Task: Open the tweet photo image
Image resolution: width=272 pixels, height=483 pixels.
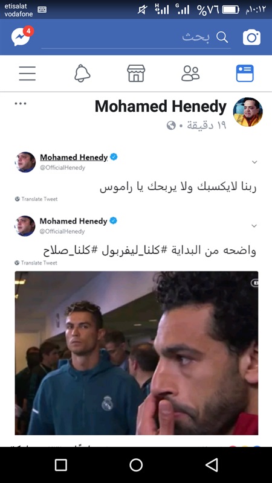Action: pyautogui.click(x=137, y=353)
